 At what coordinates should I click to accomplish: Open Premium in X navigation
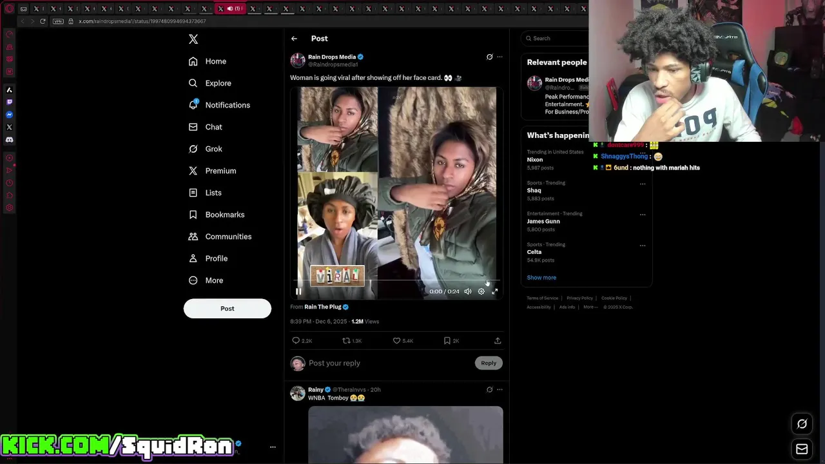(x=212, y=171)
